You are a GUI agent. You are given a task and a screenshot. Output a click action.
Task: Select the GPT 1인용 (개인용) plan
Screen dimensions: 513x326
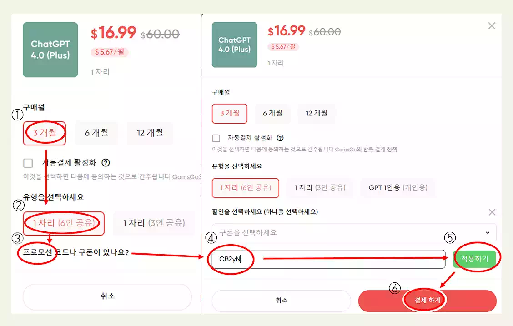[397, 188]
